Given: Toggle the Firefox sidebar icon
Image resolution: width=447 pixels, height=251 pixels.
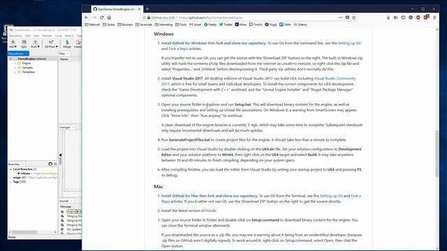Looking at the screenshot, I should pyautogui.click(x=403, y=17).
